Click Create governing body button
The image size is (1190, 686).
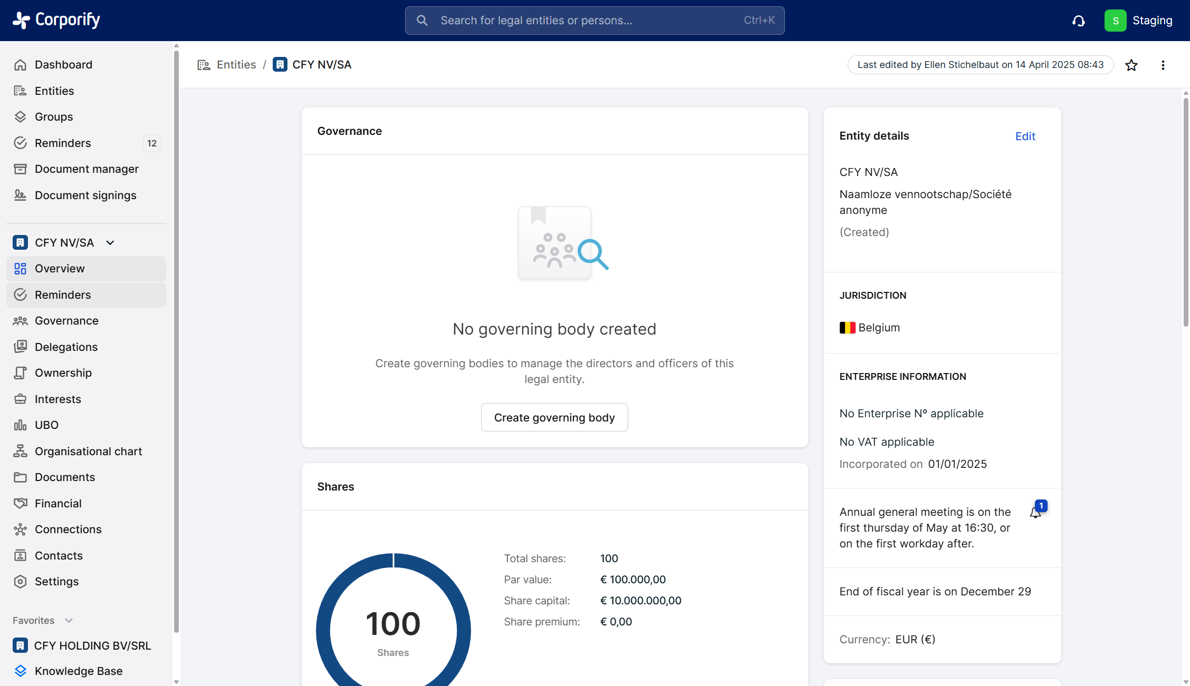tap(554, 417)
